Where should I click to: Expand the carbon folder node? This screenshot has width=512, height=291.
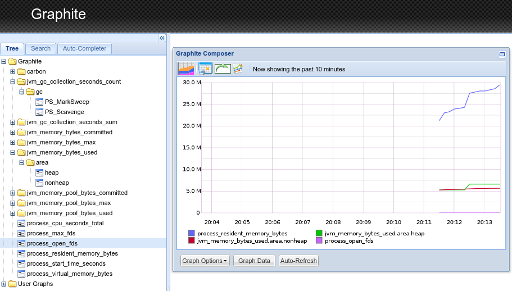pos(12,71)
